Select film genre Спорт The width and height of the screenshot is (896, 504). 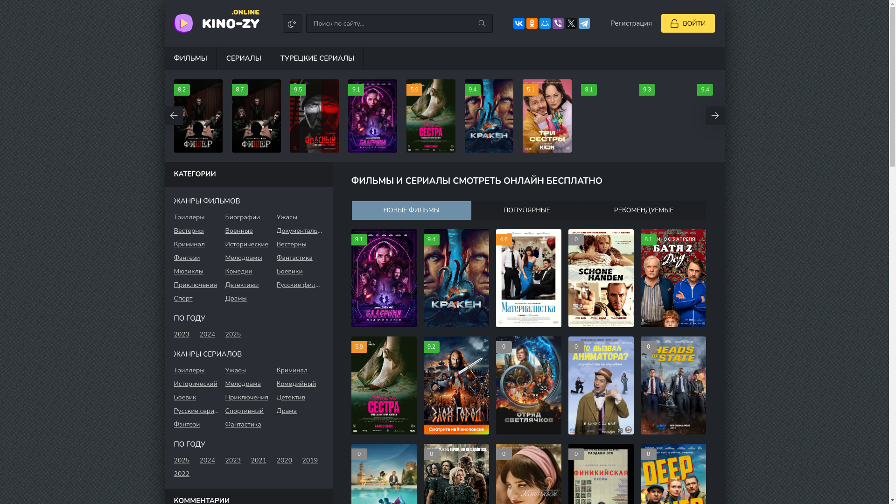[x=183, y=299]
